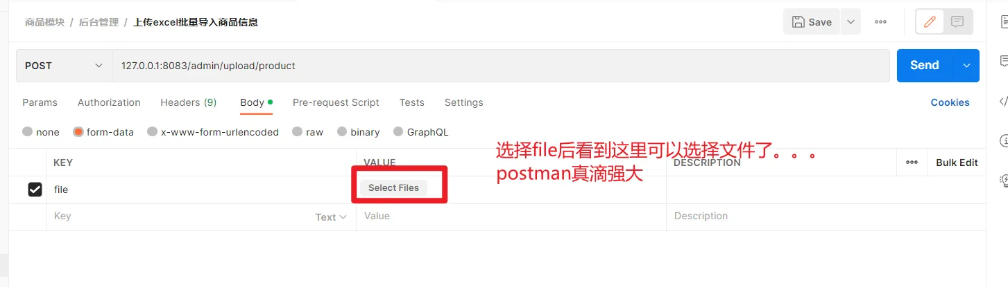The image size is (1008, 287).
Task: Select the binary body option
Action: [342, 132]
